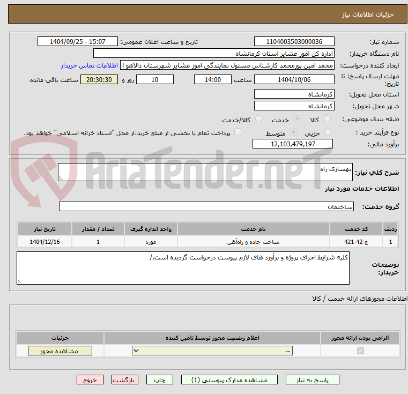This screenshot has height=394, width=408.
Task: Open the license status dropdown
Action: tap(212, 351)
